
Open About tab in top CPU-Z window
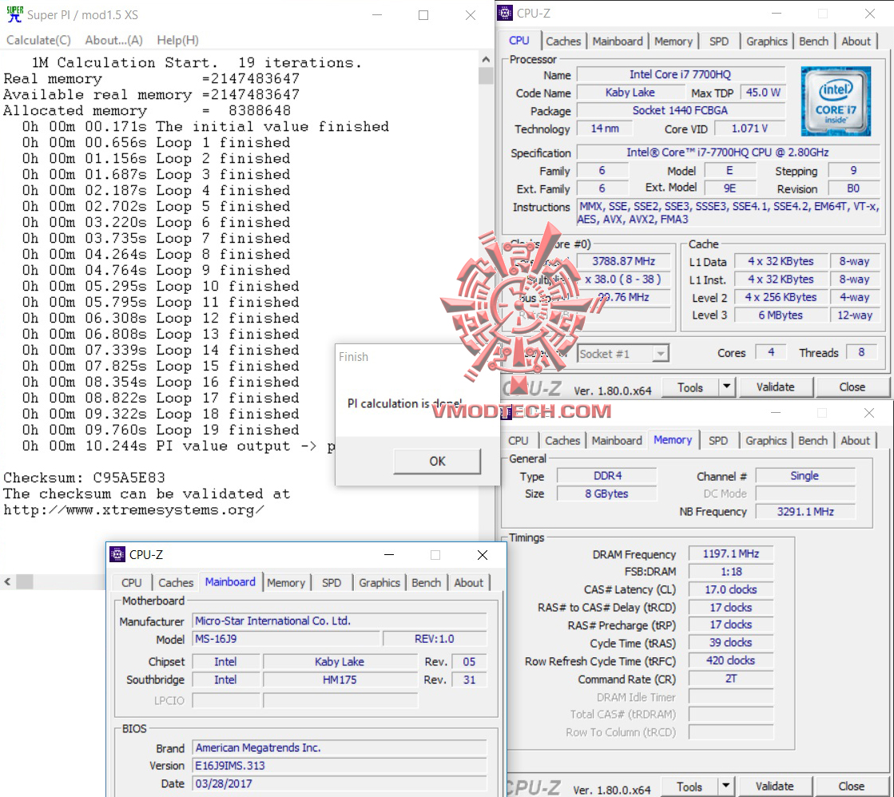pyautogui.click(x=856, y=41)
